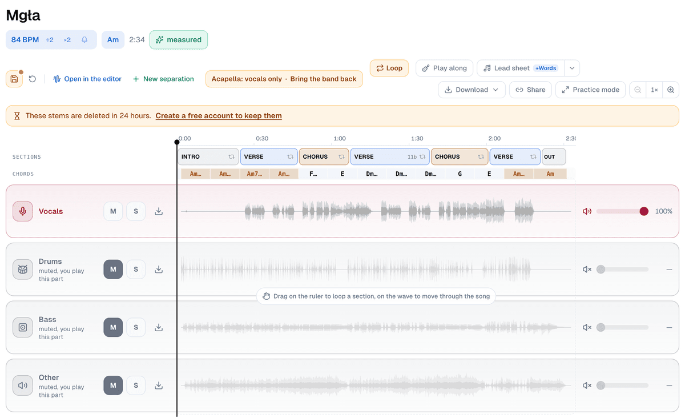This screenshot has width=685, height=418.
Task: Start a New separation
Action: pos(163,79)
